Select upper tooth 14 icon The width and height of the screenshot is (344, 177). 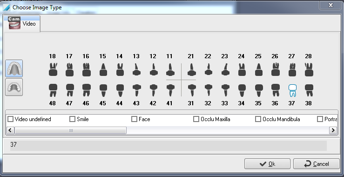[x=120, y=69]
